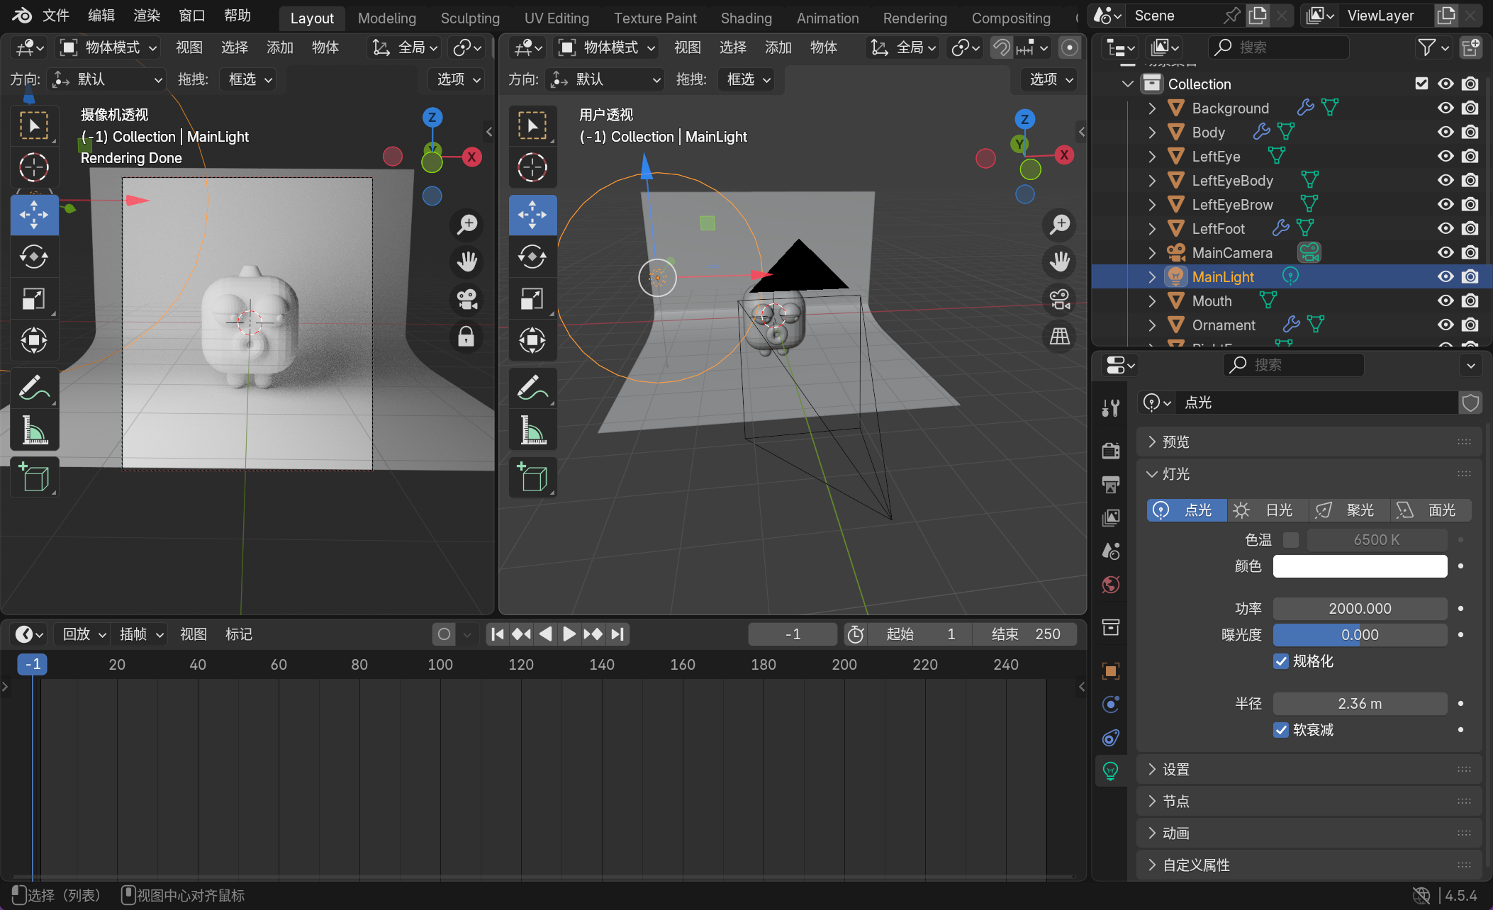Switch perspective/orthographic grid icon in right viewport
Image resolution: width=1493 pixels, height=910 pixels.
(x=1060, y=336)
